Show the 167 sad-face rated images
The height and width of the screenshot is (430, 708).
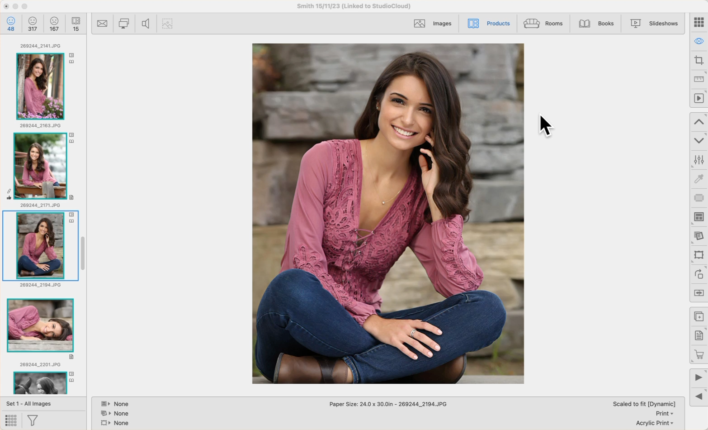54,24
